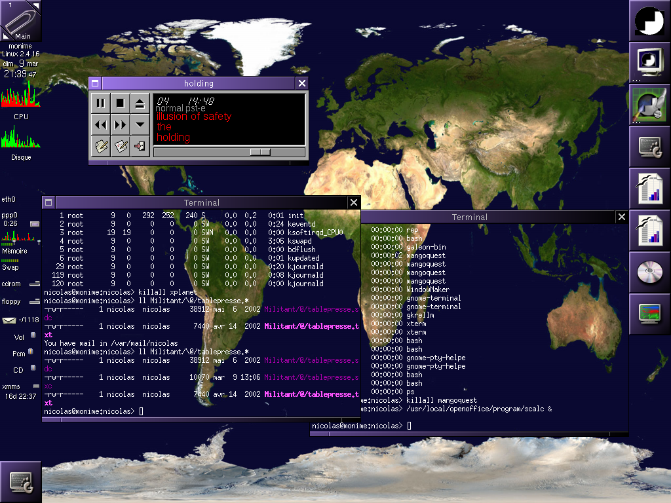The height and width of the screenshot is (503, 671).
Task: Open the left Terminal window menu button
Action: (48, 202)
